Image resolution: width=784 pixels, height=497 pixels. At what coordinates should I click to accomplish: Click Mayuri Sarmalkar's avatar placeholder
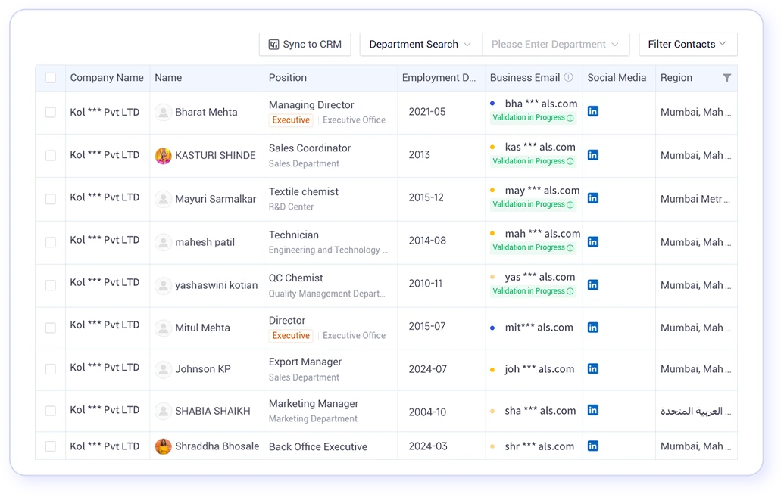click(163, 199)
